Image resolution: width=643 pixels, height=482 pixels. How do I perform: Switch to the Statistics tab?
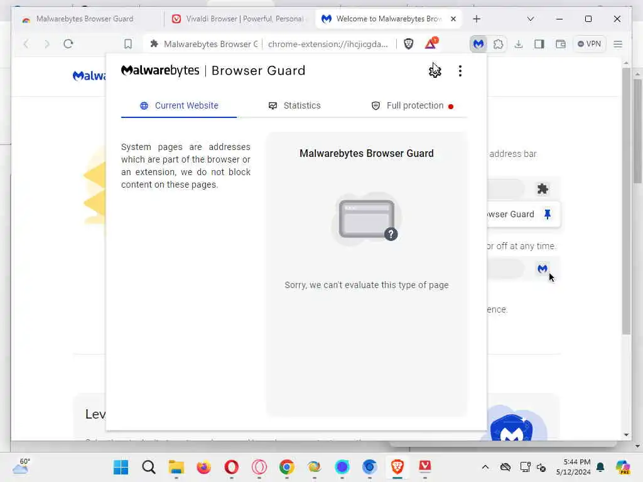294,105
